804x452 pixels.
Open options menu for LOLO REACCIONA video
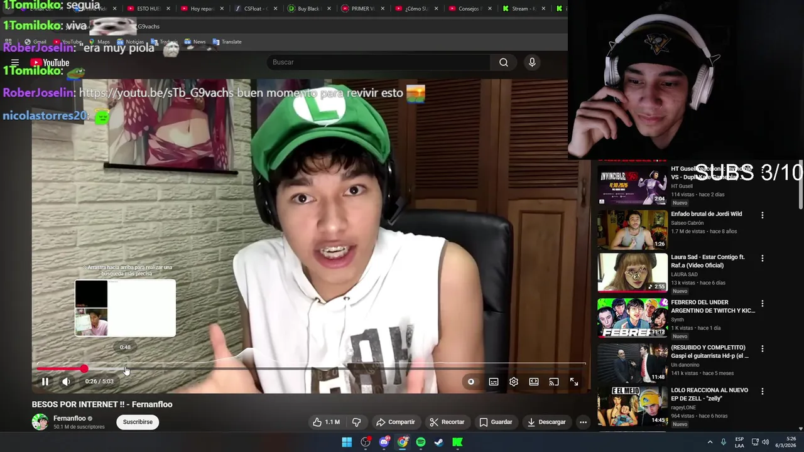pos(763,391)
